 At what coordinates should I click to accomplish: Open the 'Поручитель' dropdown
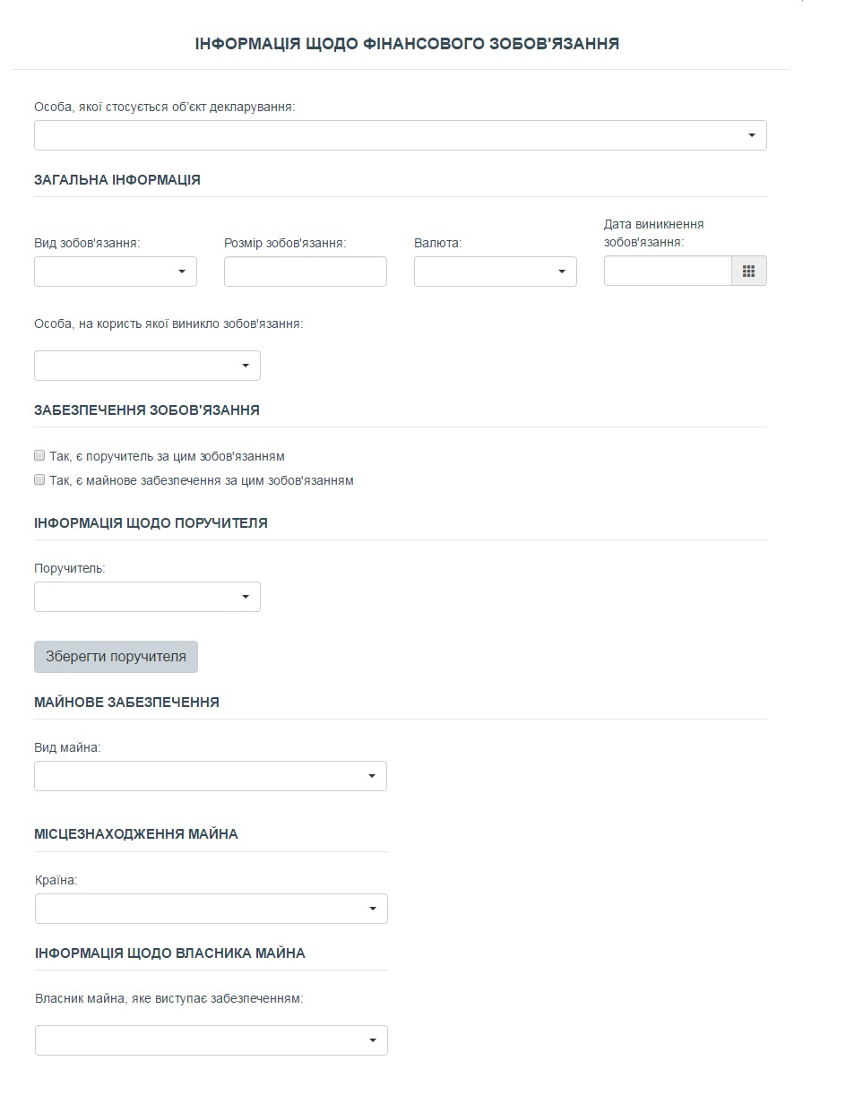pyautogui.click(x=147, y=597)
